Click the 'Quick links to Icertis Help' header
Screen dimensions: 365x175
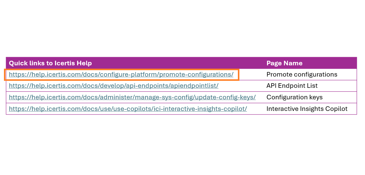coord(50,63)
